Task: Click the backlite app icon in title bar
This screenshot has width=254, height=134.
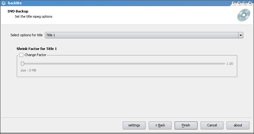Action: pos(4,3)
